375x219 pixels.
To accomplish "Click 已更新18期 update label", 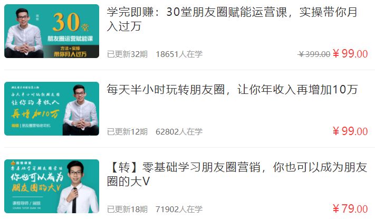I will click(127, 209).
